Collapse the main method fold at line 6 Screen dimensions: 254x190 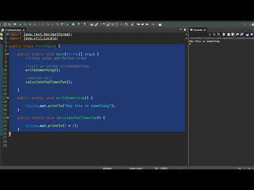[x=8, y=54]
